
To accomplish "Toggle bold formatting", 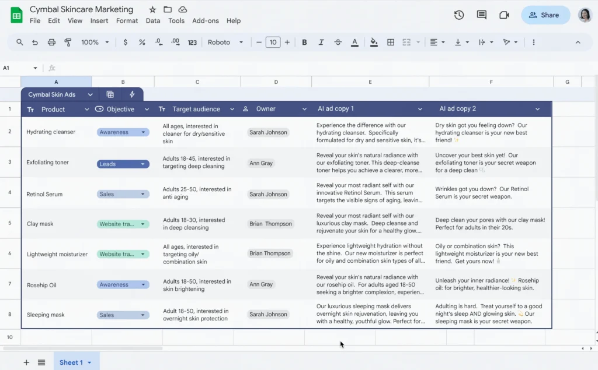I will click(x=304, y=43).
